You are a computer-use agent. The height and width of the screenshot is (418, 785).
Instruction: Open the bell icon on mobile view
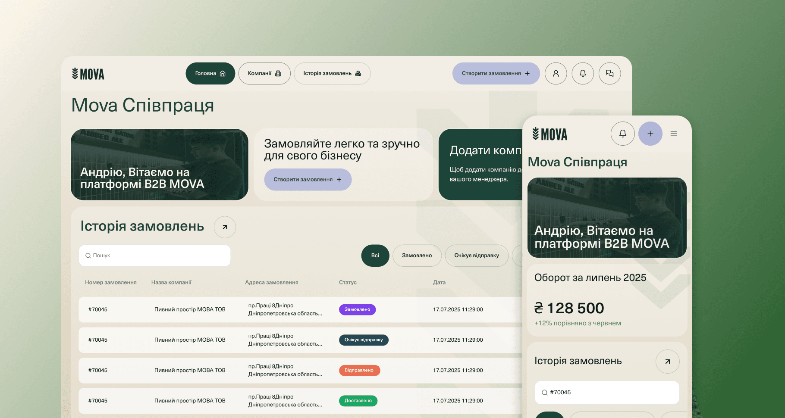[x=622, y=134]
